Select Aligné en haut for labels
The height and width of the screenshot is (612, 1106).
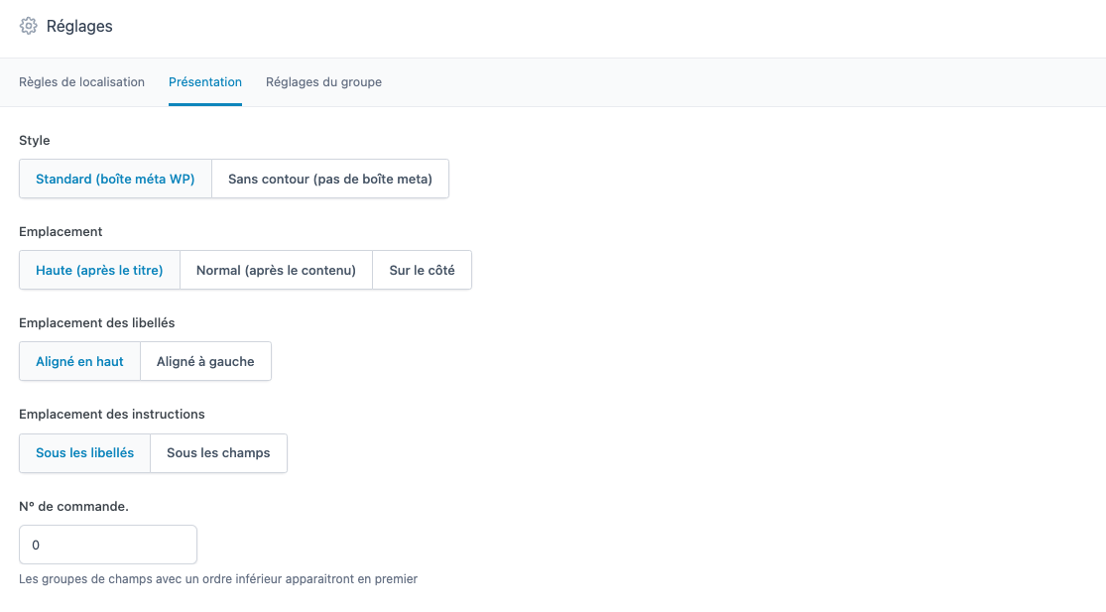point(79,362)
